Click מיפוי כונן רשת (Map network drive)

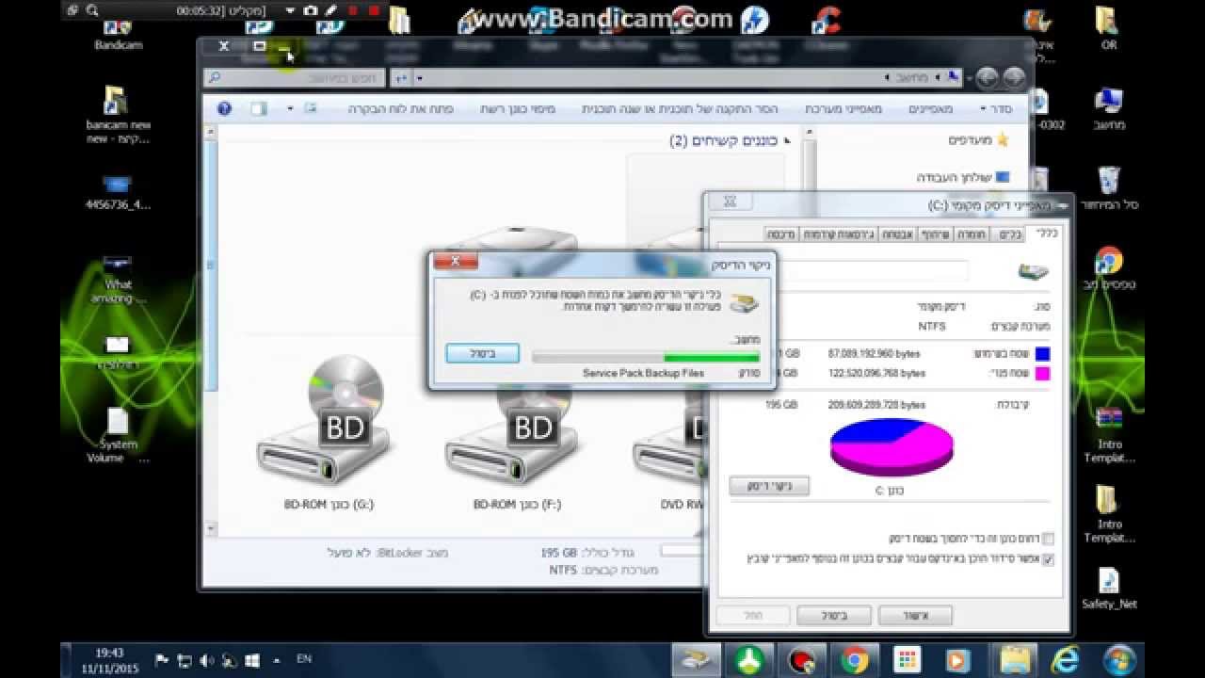518,109
